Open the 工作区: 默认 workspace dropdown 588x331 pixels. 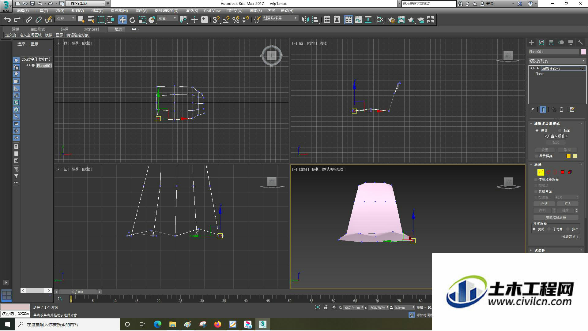85,4
